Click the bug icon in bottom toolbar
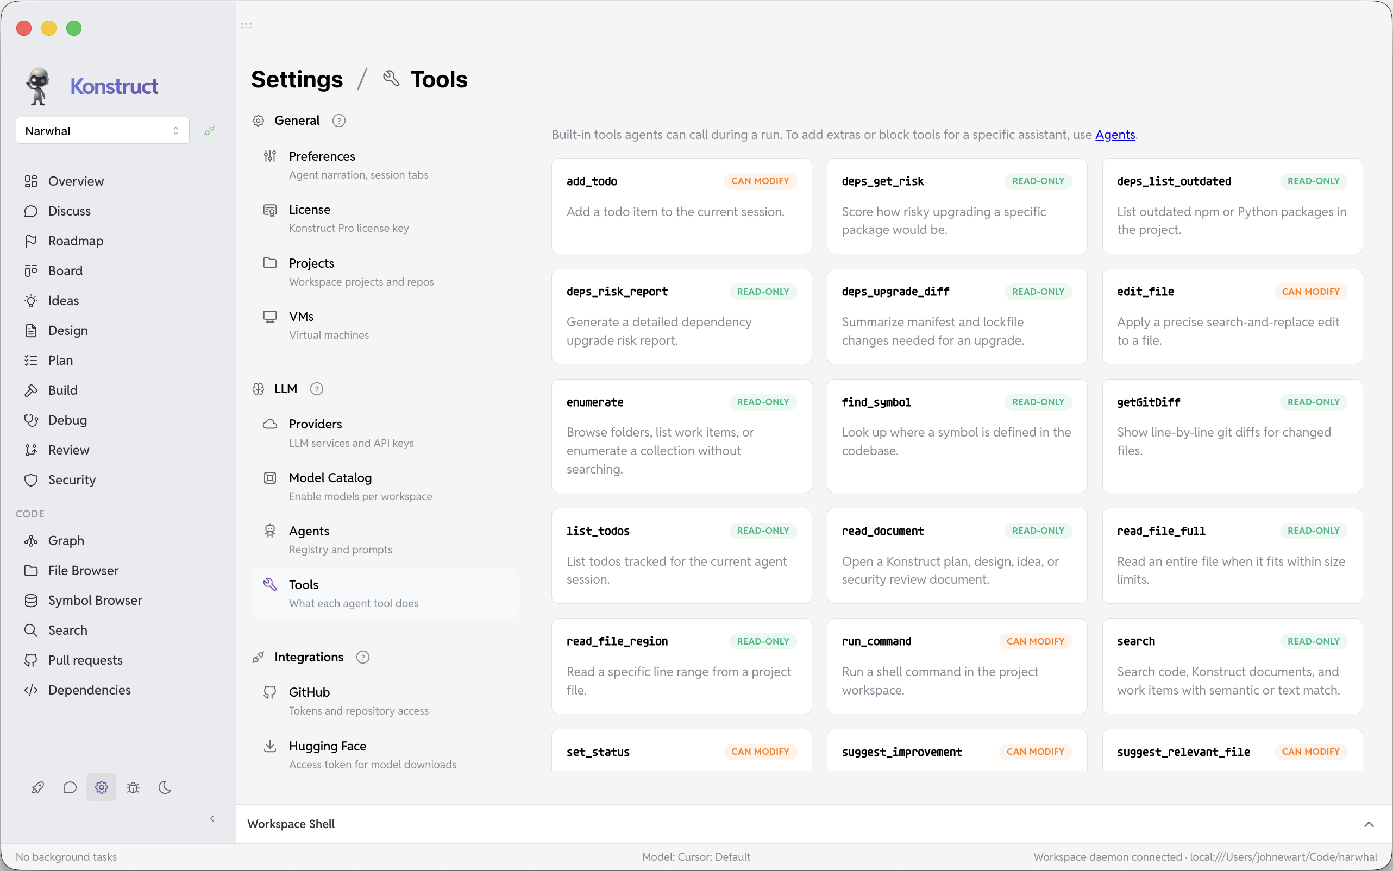Viewport: 1393px width, 871px height. click(x=133, y=787)
